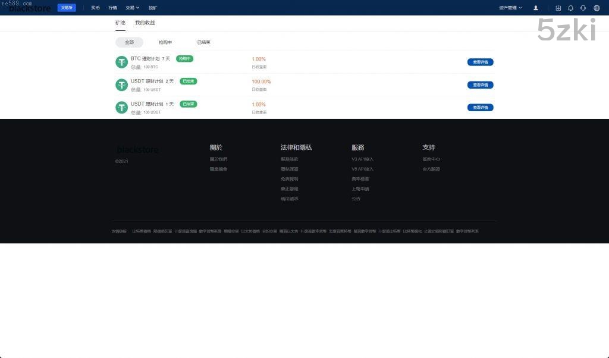This screenshot has height=358, width=609.
Task: Open the 买币 menu item
Action: (x=95, y=8)
